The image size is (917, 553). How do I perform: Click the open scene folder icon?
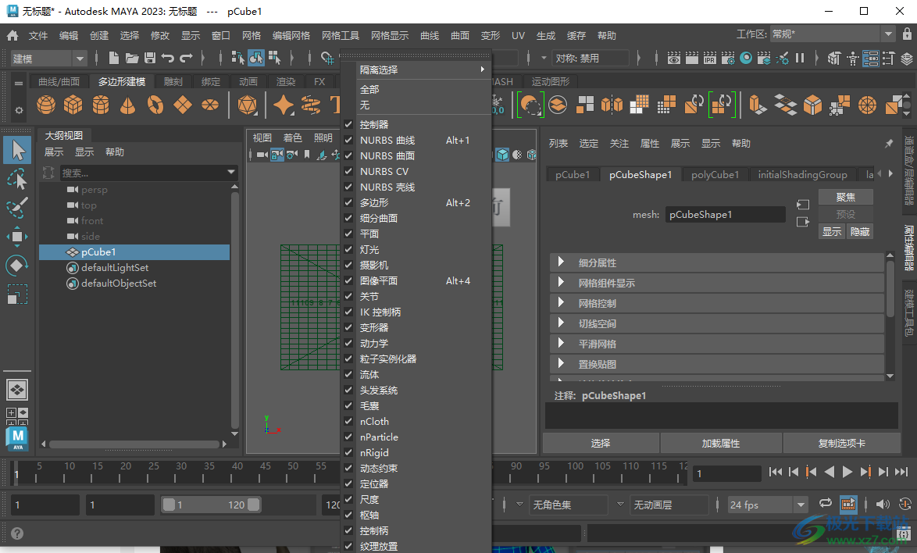(x=132, y=58)
